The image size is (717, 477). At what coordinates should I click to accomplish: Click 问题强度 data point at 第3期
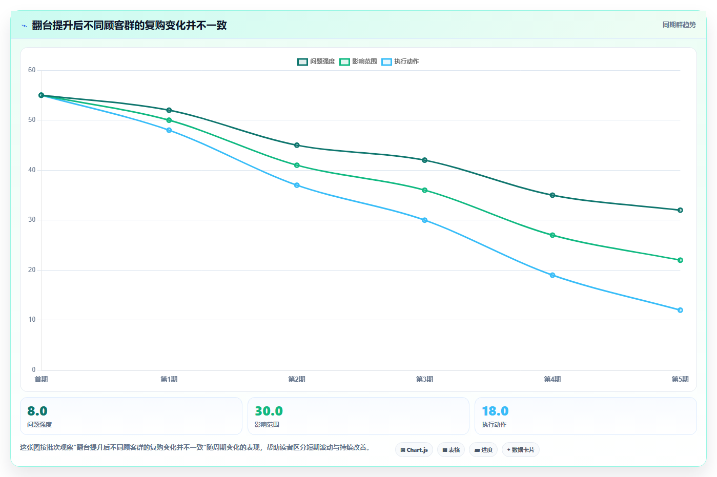tap(425, 160)
